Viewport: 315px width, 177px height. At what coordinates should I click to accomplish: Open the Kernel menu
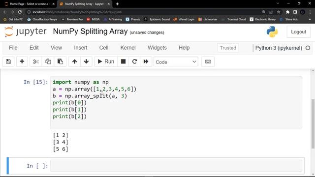(128, 48)
